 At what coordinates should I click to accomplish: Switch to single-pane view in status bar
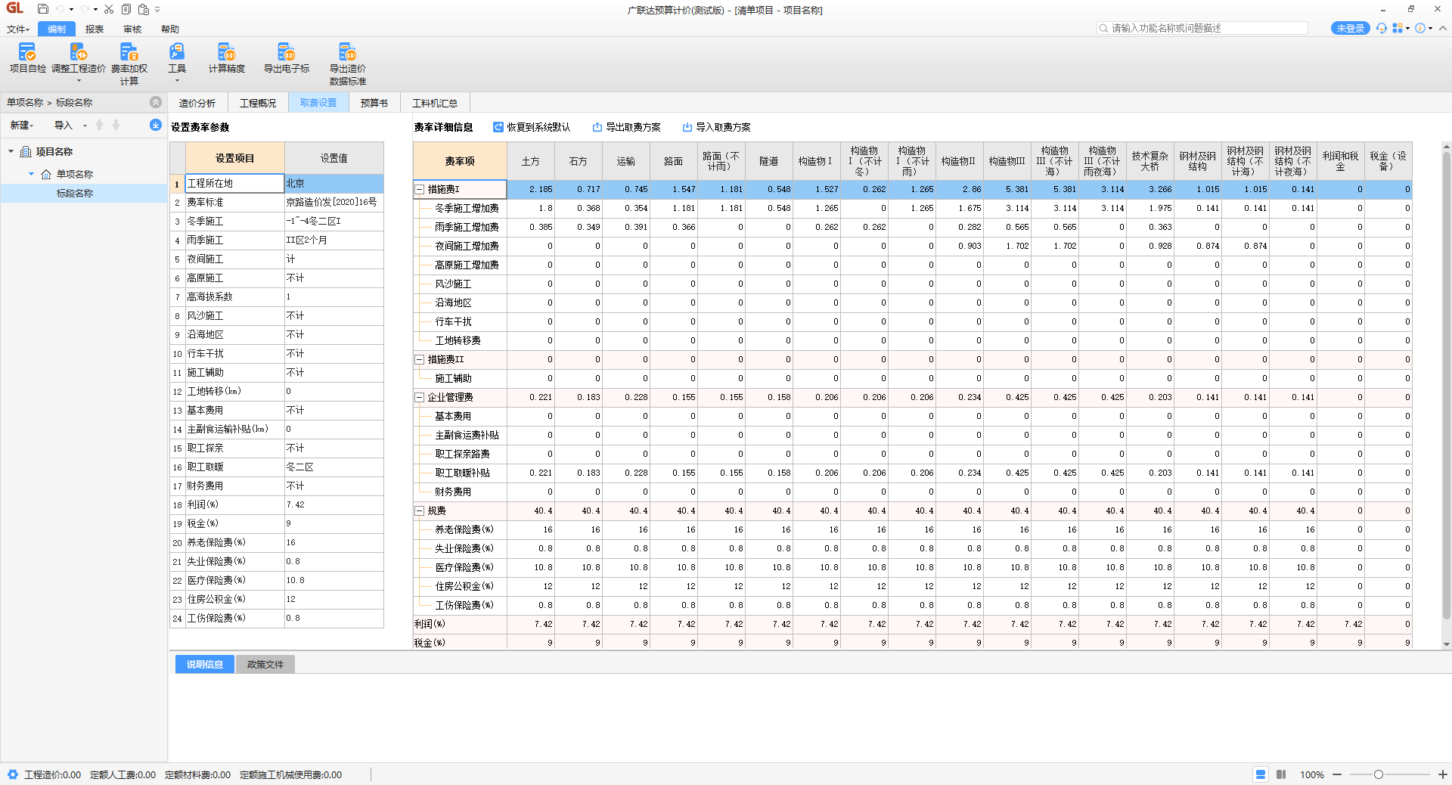tap(1261, 774)
